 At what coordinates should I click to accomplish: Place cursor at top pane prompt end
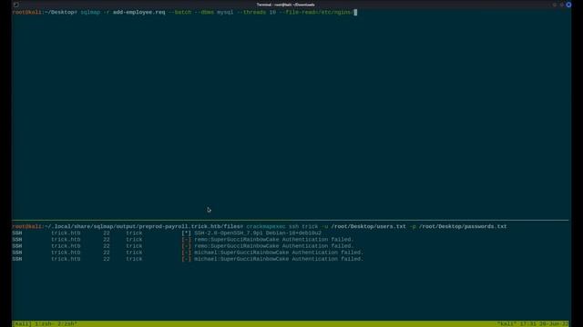coord(355,12)
